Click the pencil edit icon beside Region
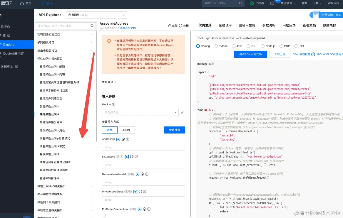 click(x=182, y=112)
